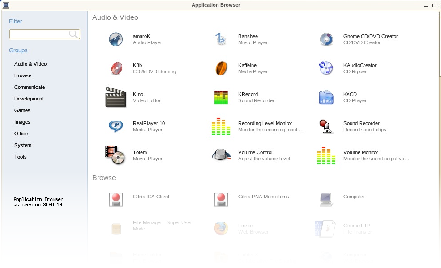This screenshot has height=268, width=441.
Task: Open the Totem movie player icon
Action: [x=115, y=155]
